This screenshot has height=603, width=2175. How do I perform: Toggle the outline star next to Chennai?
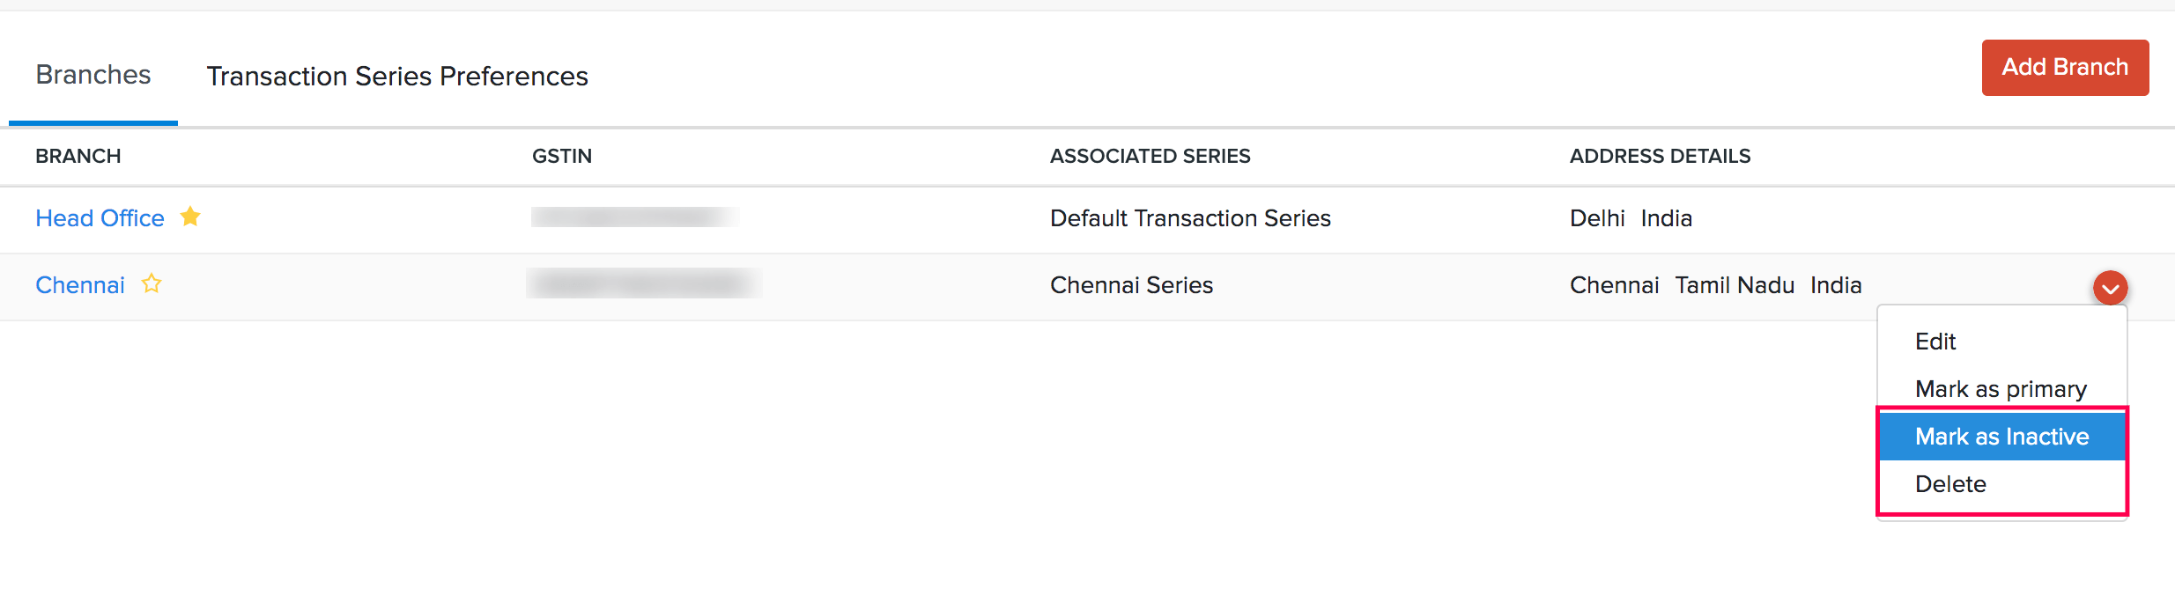pos(152,283)
